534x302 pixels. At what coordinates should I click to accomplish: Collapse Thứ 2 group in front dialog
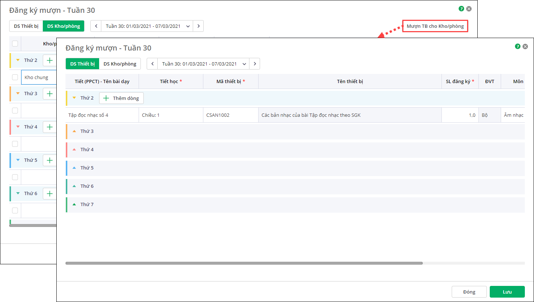[74, 98]
